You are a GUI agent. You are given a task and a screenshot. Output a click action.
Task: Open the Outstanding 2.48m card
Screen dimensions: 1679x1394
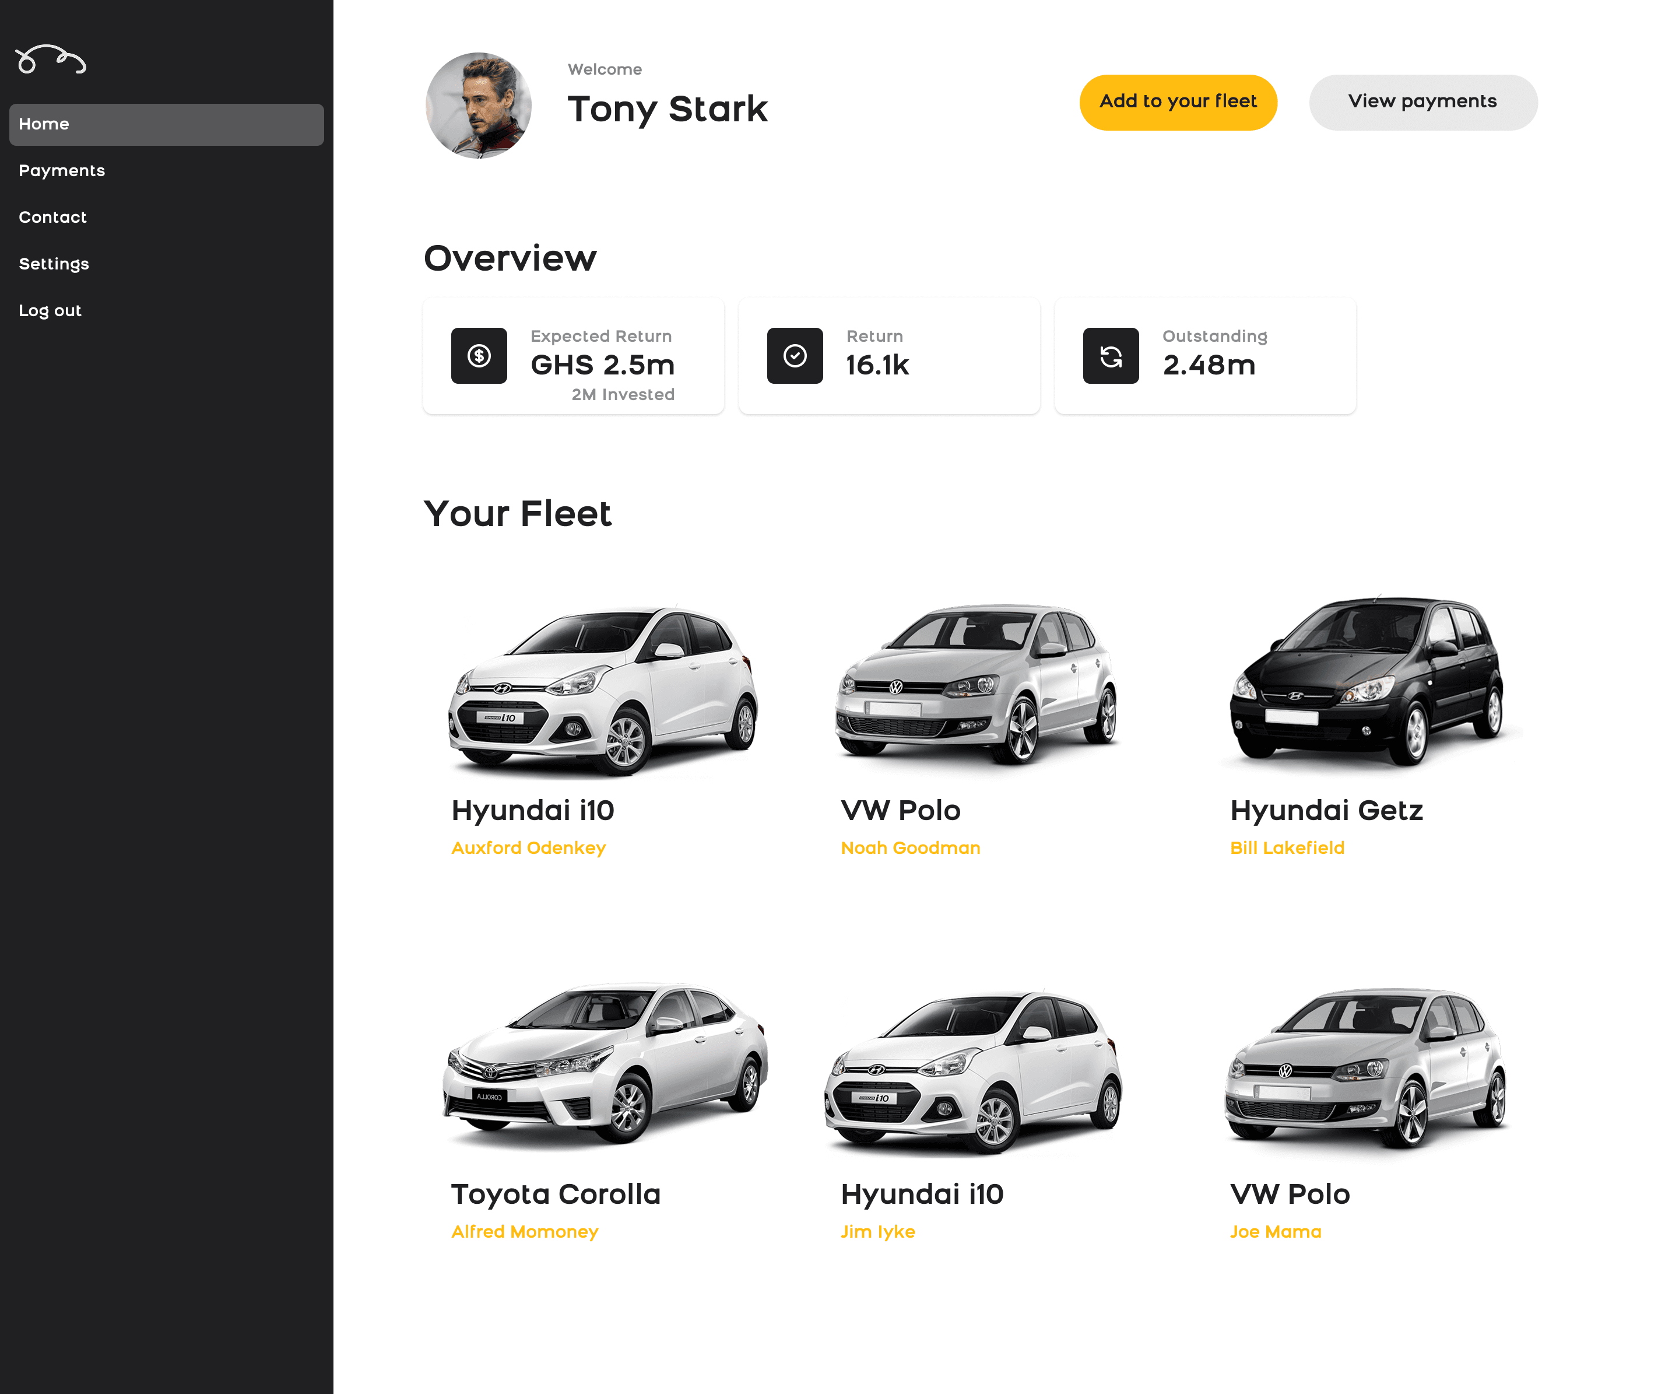pos(1205,356)
